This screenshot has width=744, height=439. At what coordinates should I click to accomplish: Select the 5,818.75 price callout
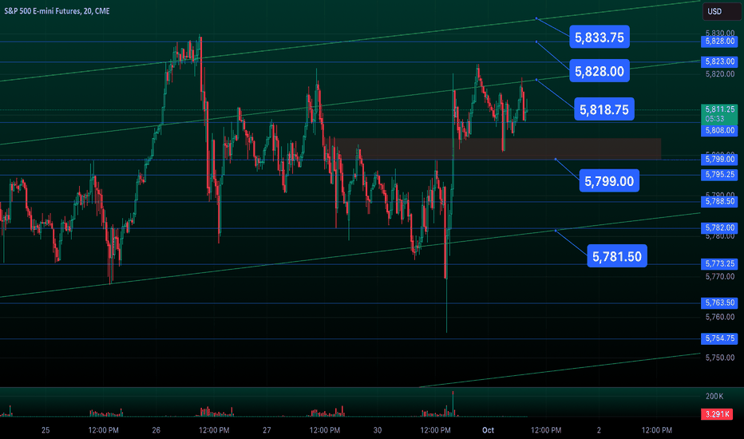(x=604, y=109)
